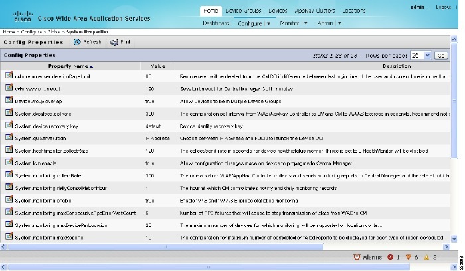
Task: Click the 'IP Address' value cell
Action: [158, 138]
